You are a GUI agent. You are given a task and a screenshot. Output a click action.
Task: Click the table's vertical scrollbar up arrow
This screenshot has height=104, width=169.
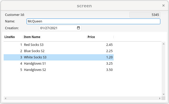tap(163, 44)
